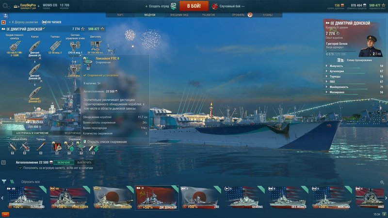388x218 pixels.
Task: Enable auto-resupply with ВКЛЮЧЕНО
Action: pyautogui.click(x=64, y=162)
